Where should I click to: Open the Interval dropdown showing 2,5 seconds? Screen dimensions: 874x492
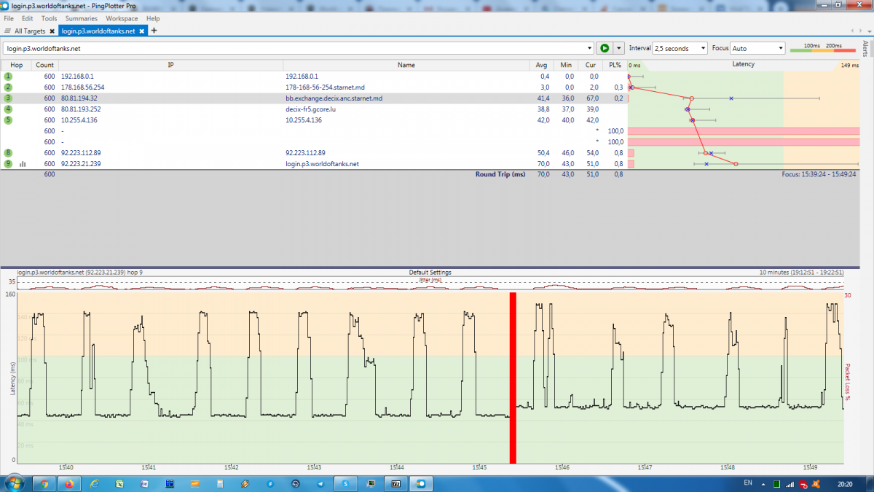coord(680,48)
